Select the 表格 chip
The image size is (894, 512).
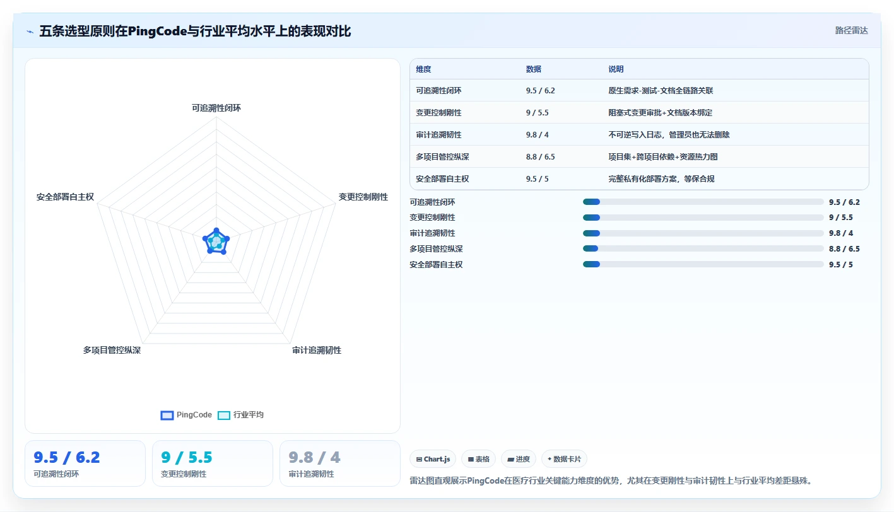pos(479,459)
